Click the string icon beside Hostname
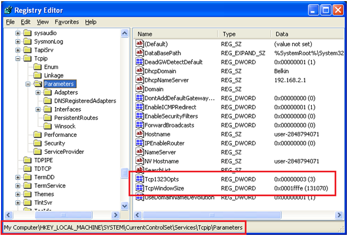The image size is (348, 236). click(x=139, y=134)
